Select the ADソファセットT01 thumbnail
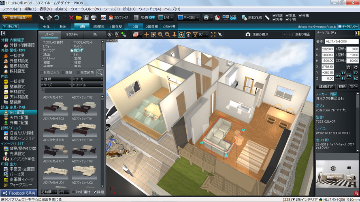The height and width of the screenshot is (202, 360). 56,107
